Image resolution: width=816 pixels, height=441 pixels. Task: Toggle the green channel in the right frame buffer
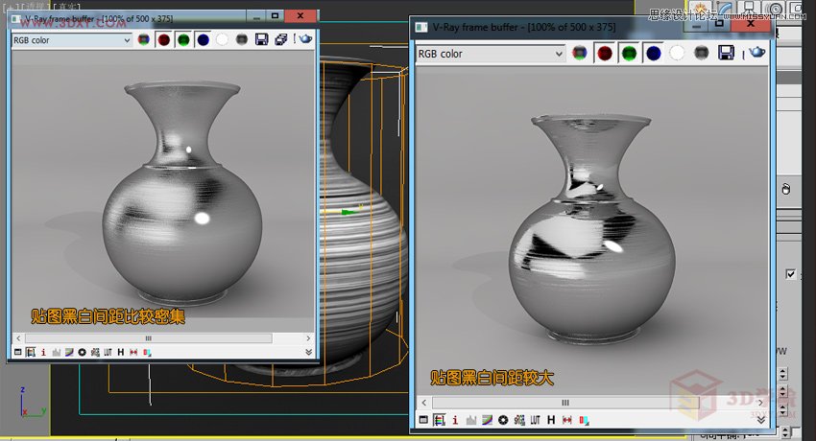[x=629, y=53]
